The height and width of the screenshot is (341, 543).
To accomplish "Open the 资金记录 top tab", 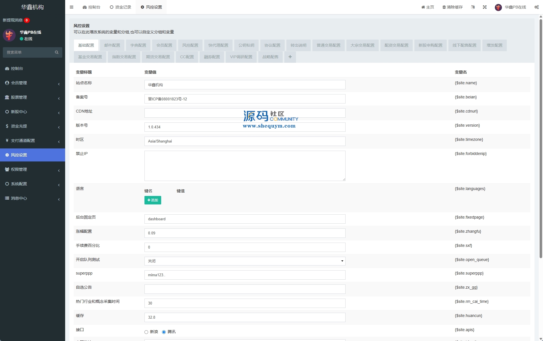I will coord(120,7).
